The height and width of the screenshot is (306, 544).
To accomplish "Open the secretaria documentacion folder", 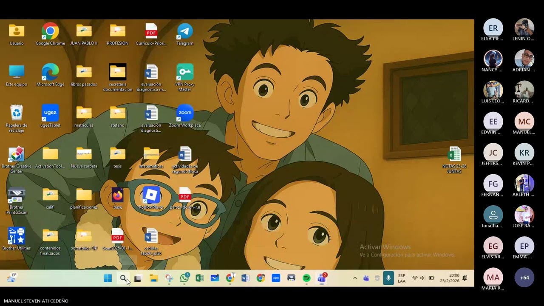I will [118, 78].
